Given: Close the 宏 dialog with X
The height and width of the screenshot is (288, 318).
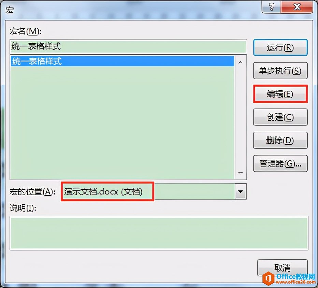Looking at the screenshot, I should 297,7.
